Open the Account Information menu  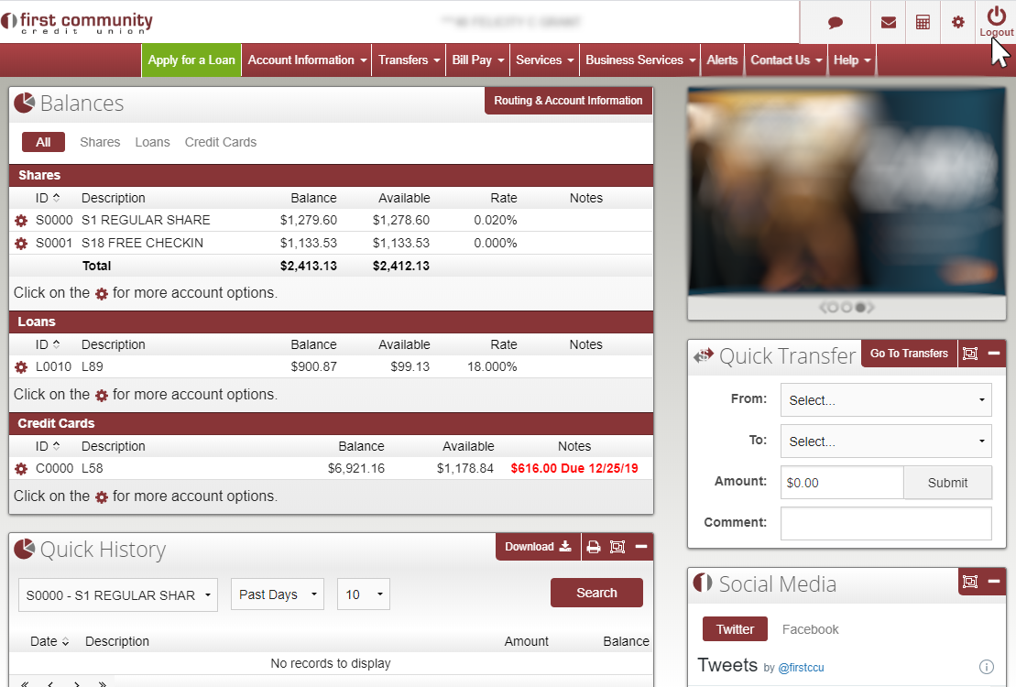coord(307,60)
